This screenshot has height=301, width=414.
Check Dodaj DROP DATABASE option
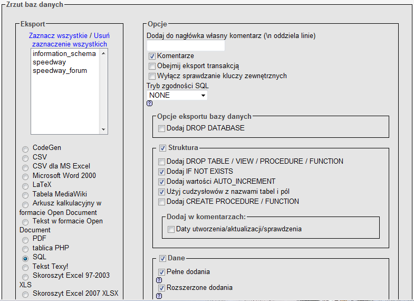click(x=161, y=128)
